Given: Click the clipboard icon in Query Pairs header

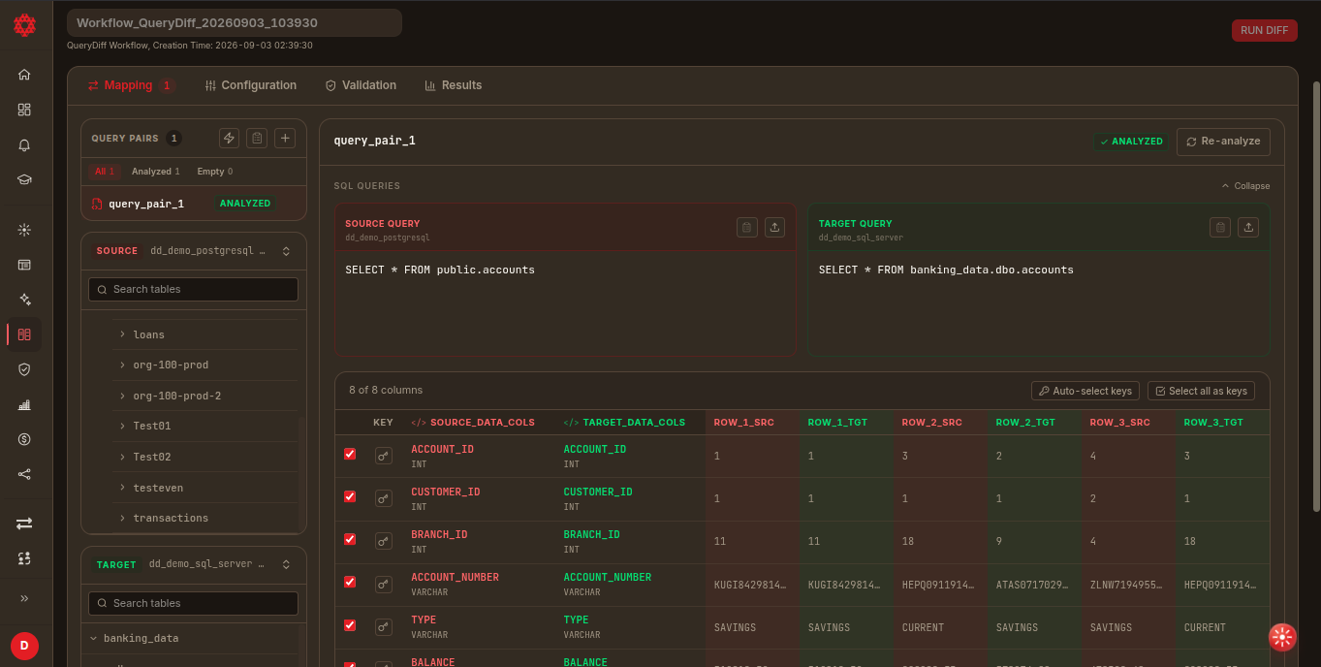Looking at the screenshot, I should [x=257, y=139].
